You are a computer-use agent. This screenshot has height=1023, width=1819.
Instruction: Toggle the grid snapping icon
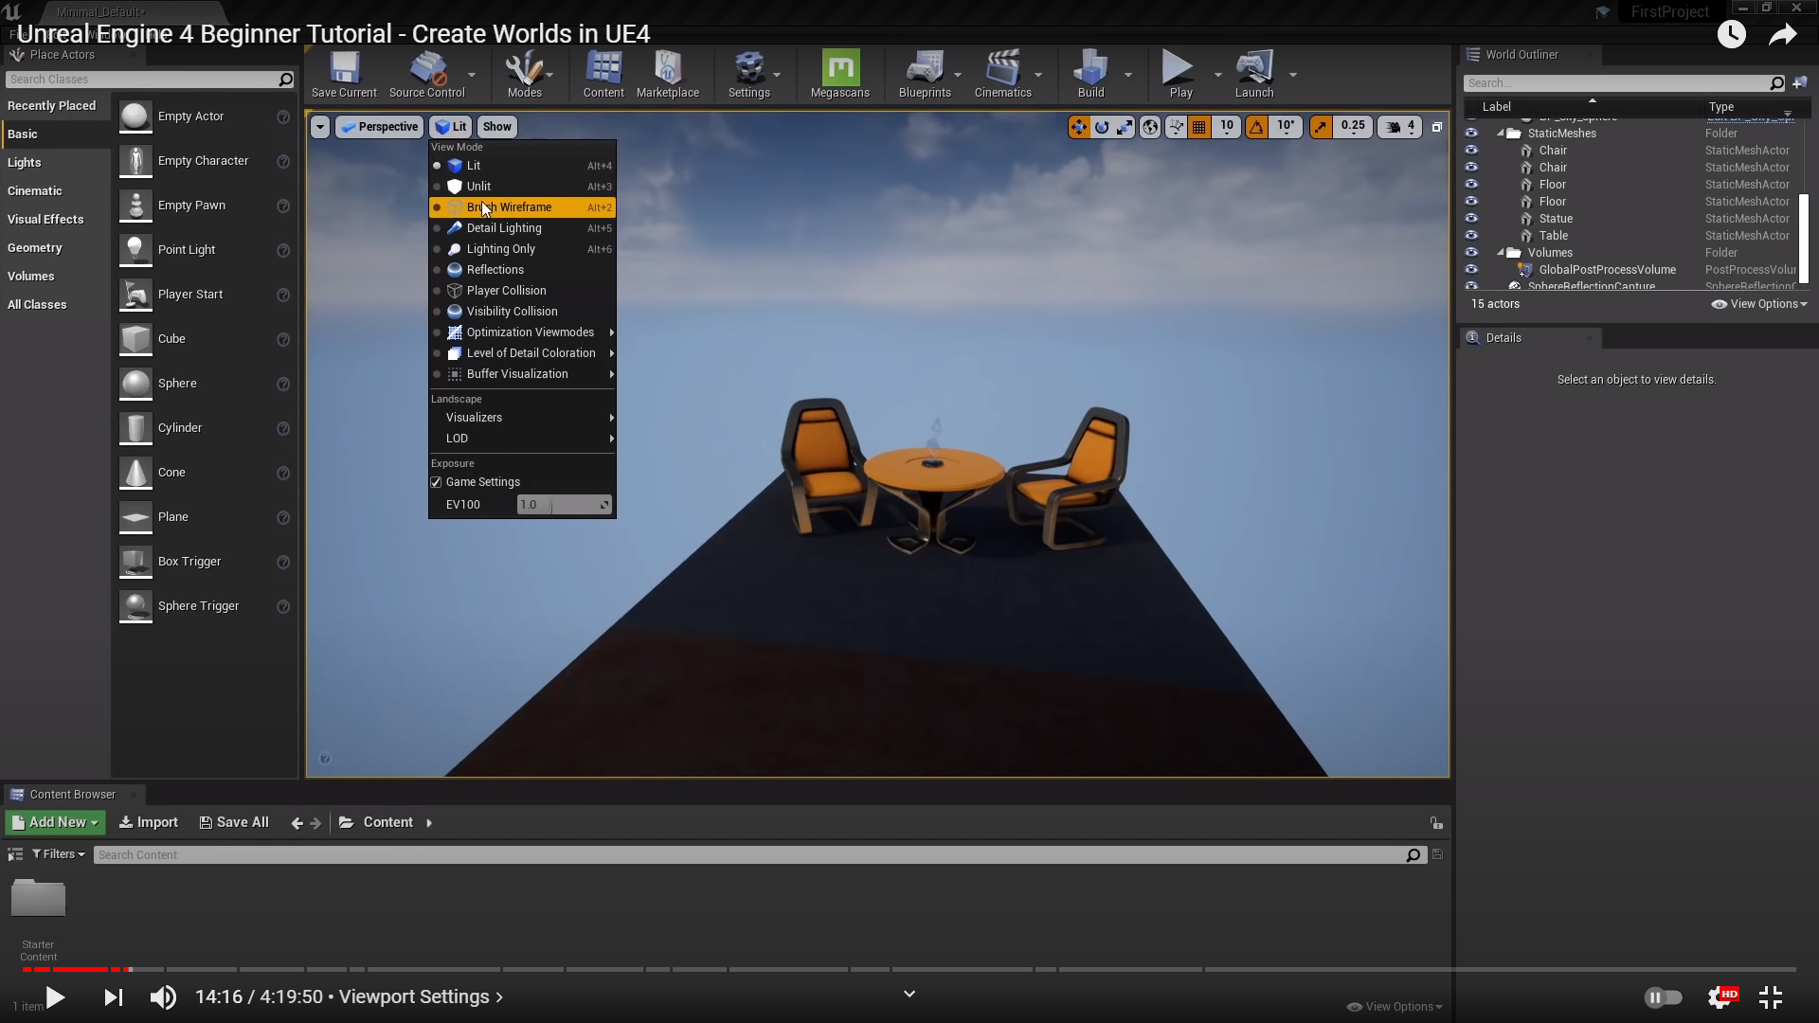tap(1199, 127)
